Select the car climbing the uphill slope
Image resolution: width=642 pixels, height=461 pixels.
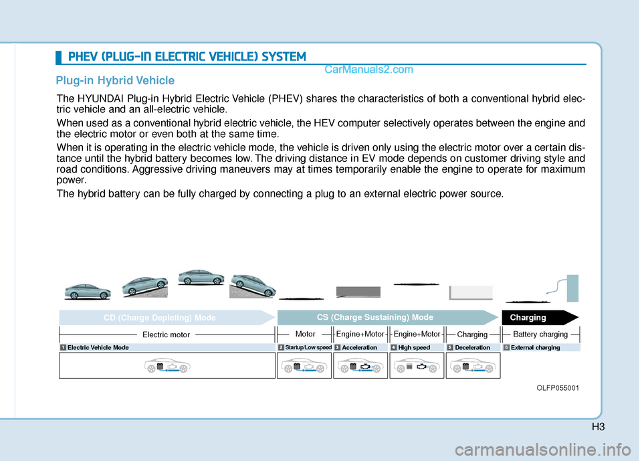point(144,285)
